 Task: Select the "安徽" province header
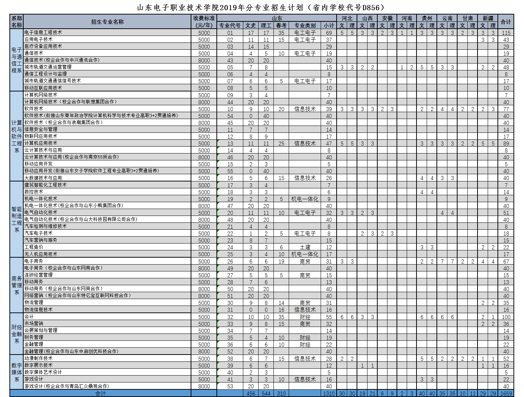click(x=387, y=18)
